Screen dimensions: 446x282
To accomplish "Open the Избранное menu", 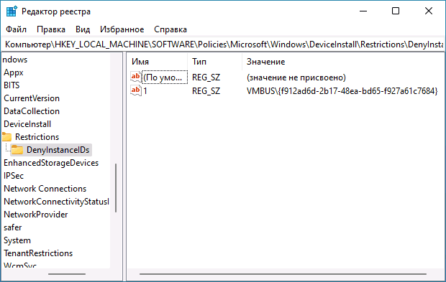I will click(x=122, y=29).
